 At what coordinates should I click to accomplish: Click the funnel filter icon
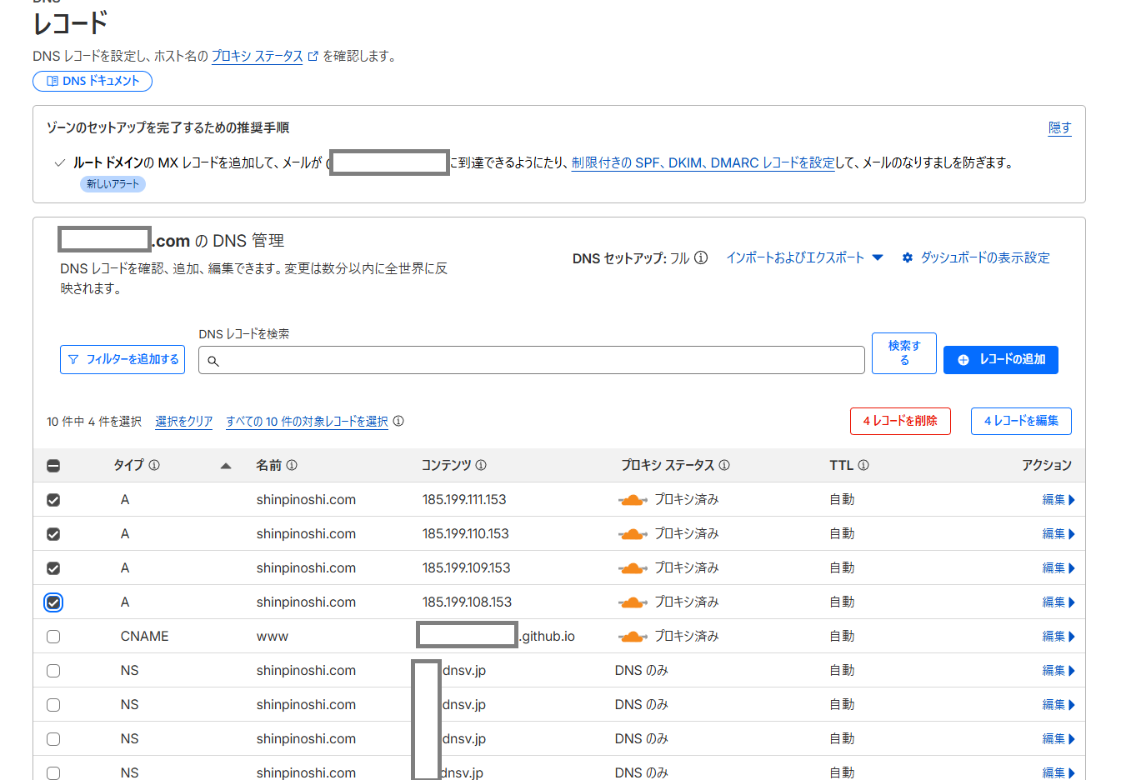(x=73, y=359)
